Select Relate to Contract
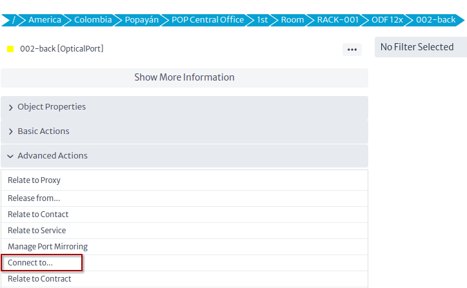Screen dimensions: 467x288 tap(184, 279)
